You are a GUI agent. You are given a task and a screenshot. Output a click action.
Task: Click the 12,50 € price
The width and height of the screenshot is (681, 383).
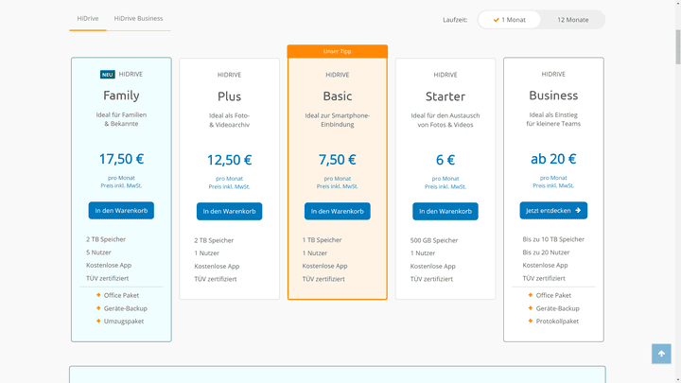click(229, 160)
